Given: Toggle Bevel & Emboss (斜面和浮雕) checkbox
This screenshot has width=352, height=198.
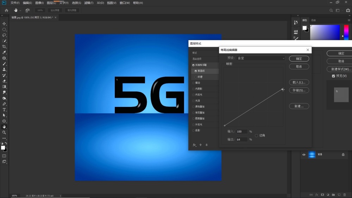Looking at the screenshot, I should tap(193, 65).
